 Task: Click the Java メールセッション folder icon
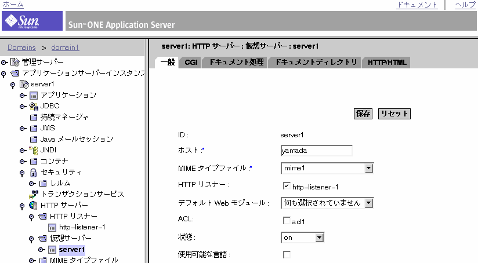coord(34,140)
